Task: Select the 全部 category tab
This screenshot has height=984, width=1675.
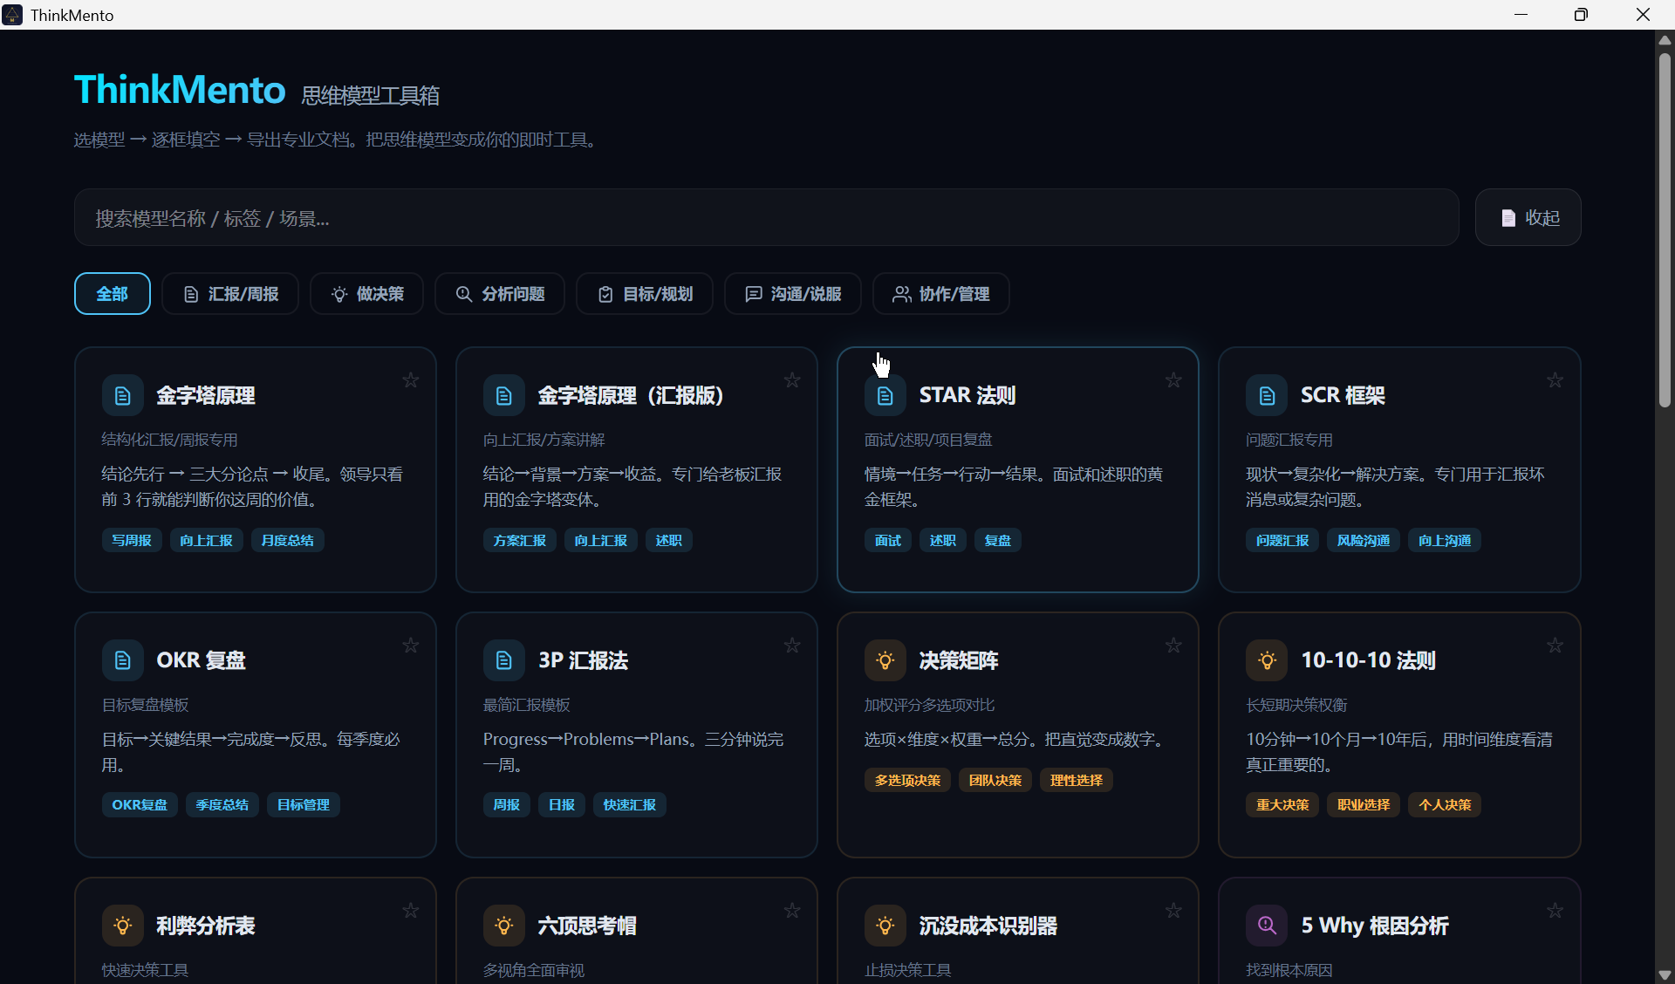Action: 113,294
